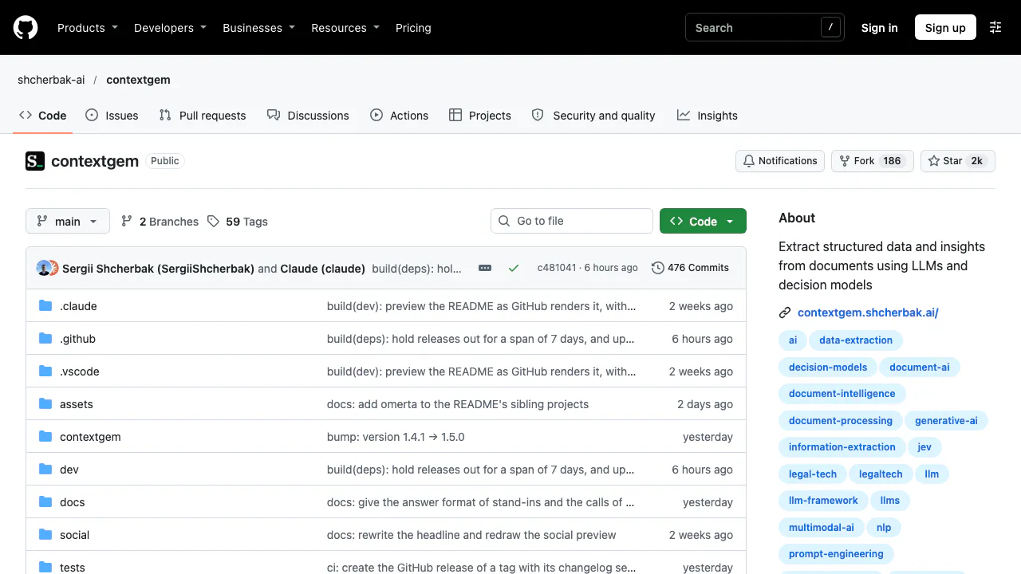Open the Insights tab

pos(708,116)
